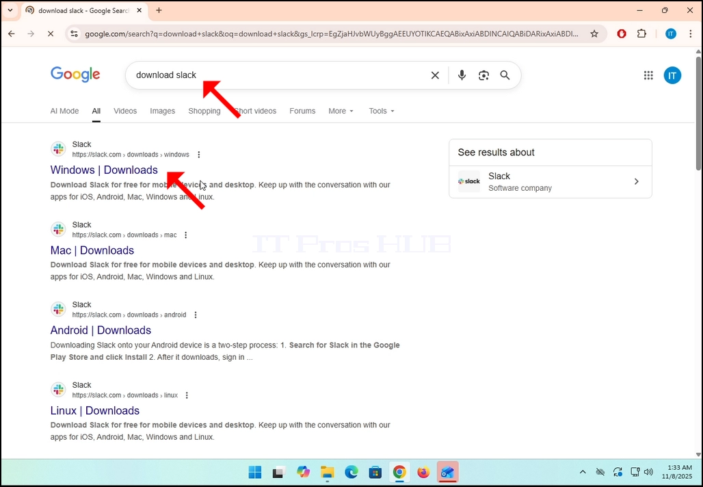The image size is (703, 487).
Task: Open the Slack Software company card
Action: pos(550,182)
